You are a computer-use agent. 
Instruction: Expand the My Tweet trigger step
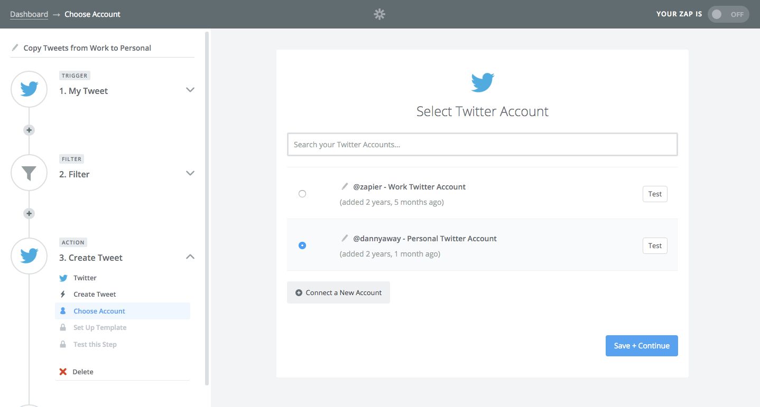[190, 90]
